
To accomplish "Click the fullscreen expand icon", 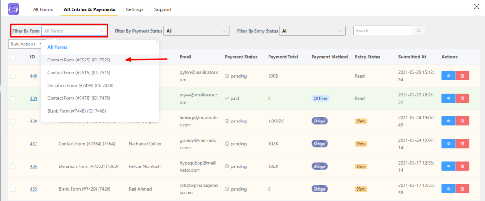I will click(x=476, y=7).
